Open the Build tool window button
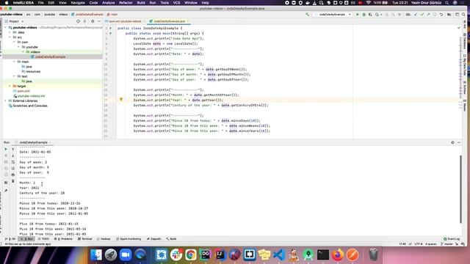 (x=171, y=239)
